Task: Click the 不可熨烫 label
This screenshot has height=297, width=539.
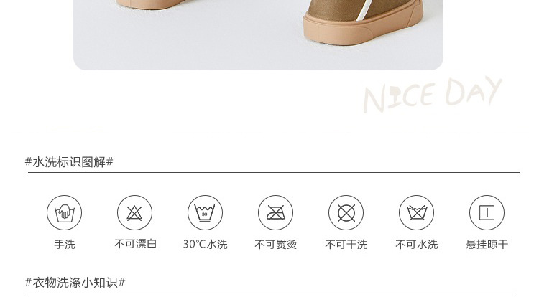Action: tap(276, 244)
